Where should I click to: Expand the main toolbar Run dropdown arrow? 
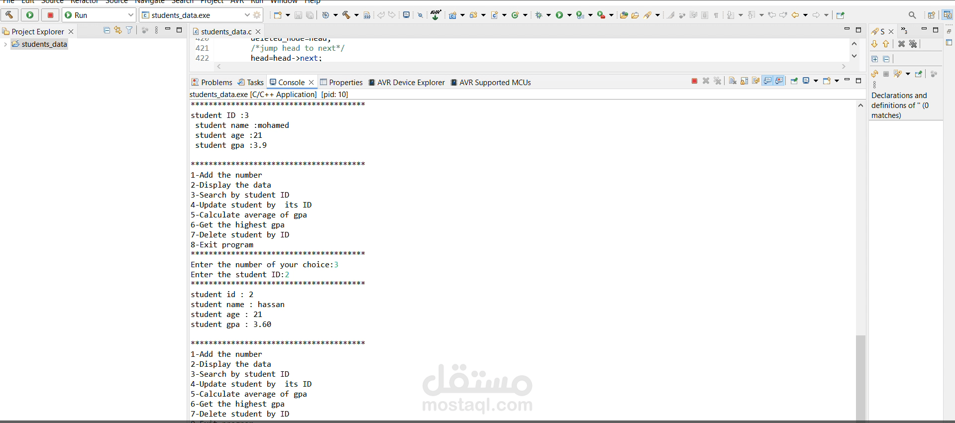click(x=569, y=15)
